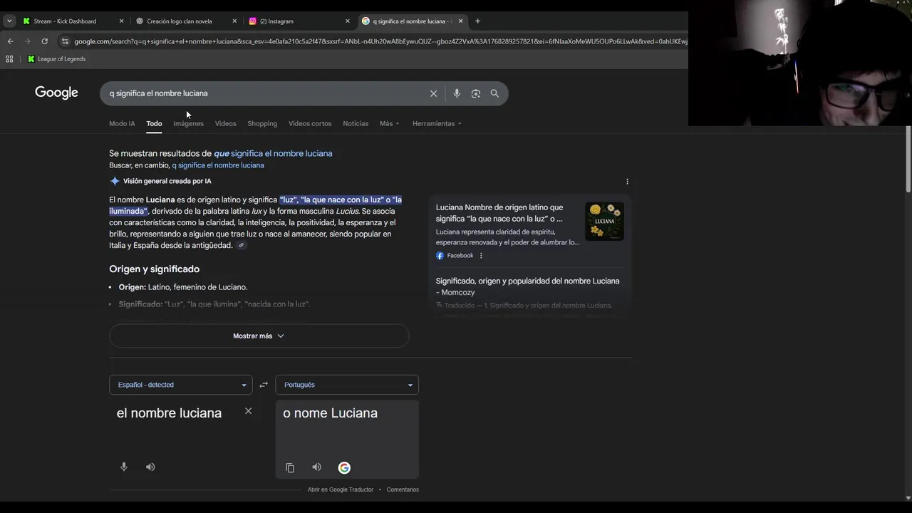Viewport: 912px width, 513px height.
Task: Open the Herramientas dropdown
Action: [x=437, y=124]
